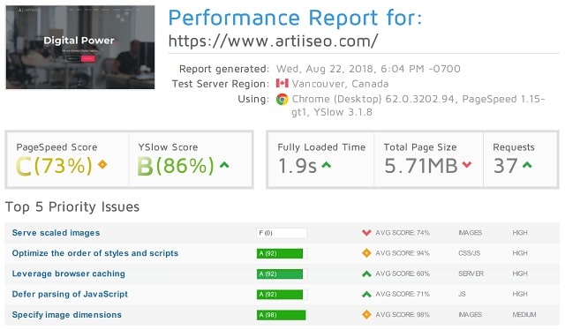
Task: Click the Chrome browser icon
Action: tap(282, 99)
